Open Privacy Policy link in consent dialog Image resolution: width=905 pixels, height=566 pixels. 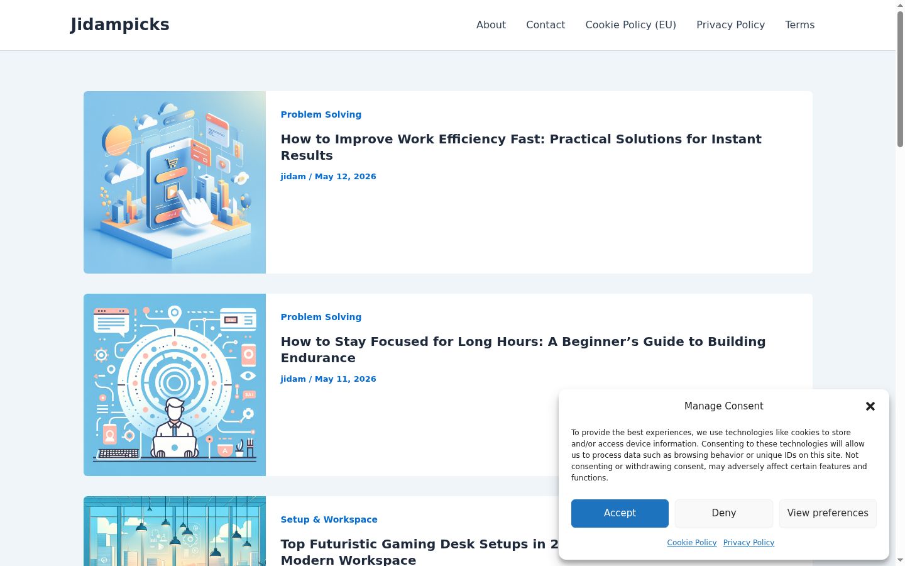749,543
